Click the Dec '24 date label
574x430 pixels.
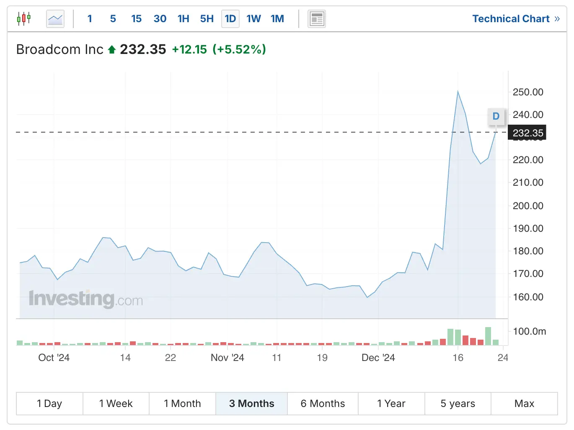pyautogui.click(x=378, y=358)
